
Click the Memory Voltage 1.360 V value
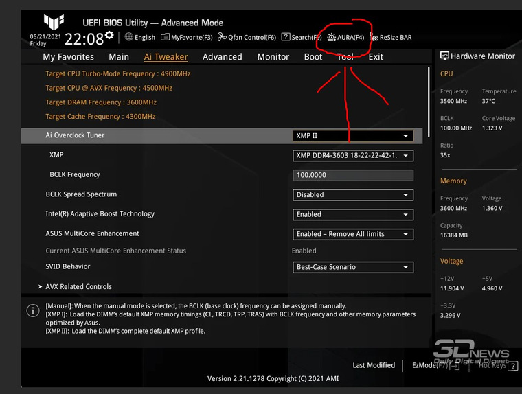coord(492,209)
